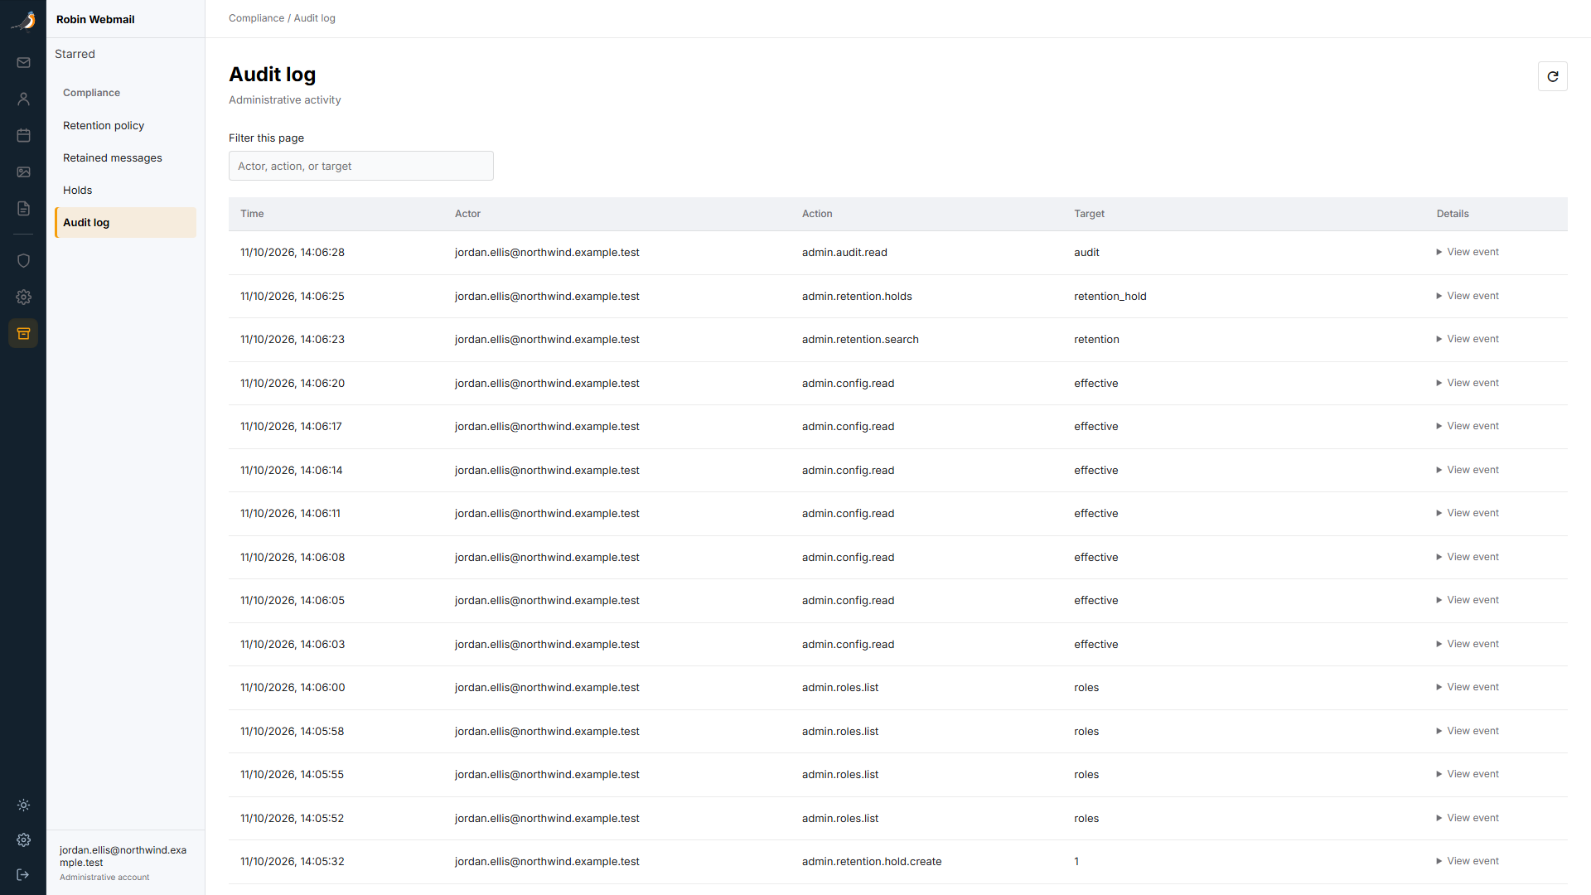Open the Documents file icon
Image resolution: width=1591 pixels, height=895 pixels.
23,208
